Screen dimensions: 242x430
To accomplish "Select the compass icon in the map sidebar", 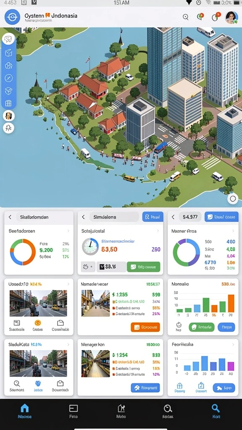I will point(8,79).
